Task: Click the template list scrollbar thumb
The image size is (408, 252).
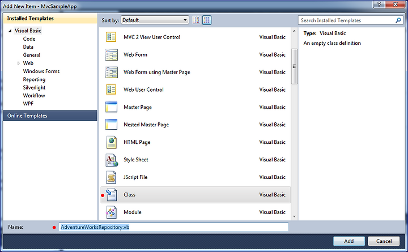Action: click(294, 66)
